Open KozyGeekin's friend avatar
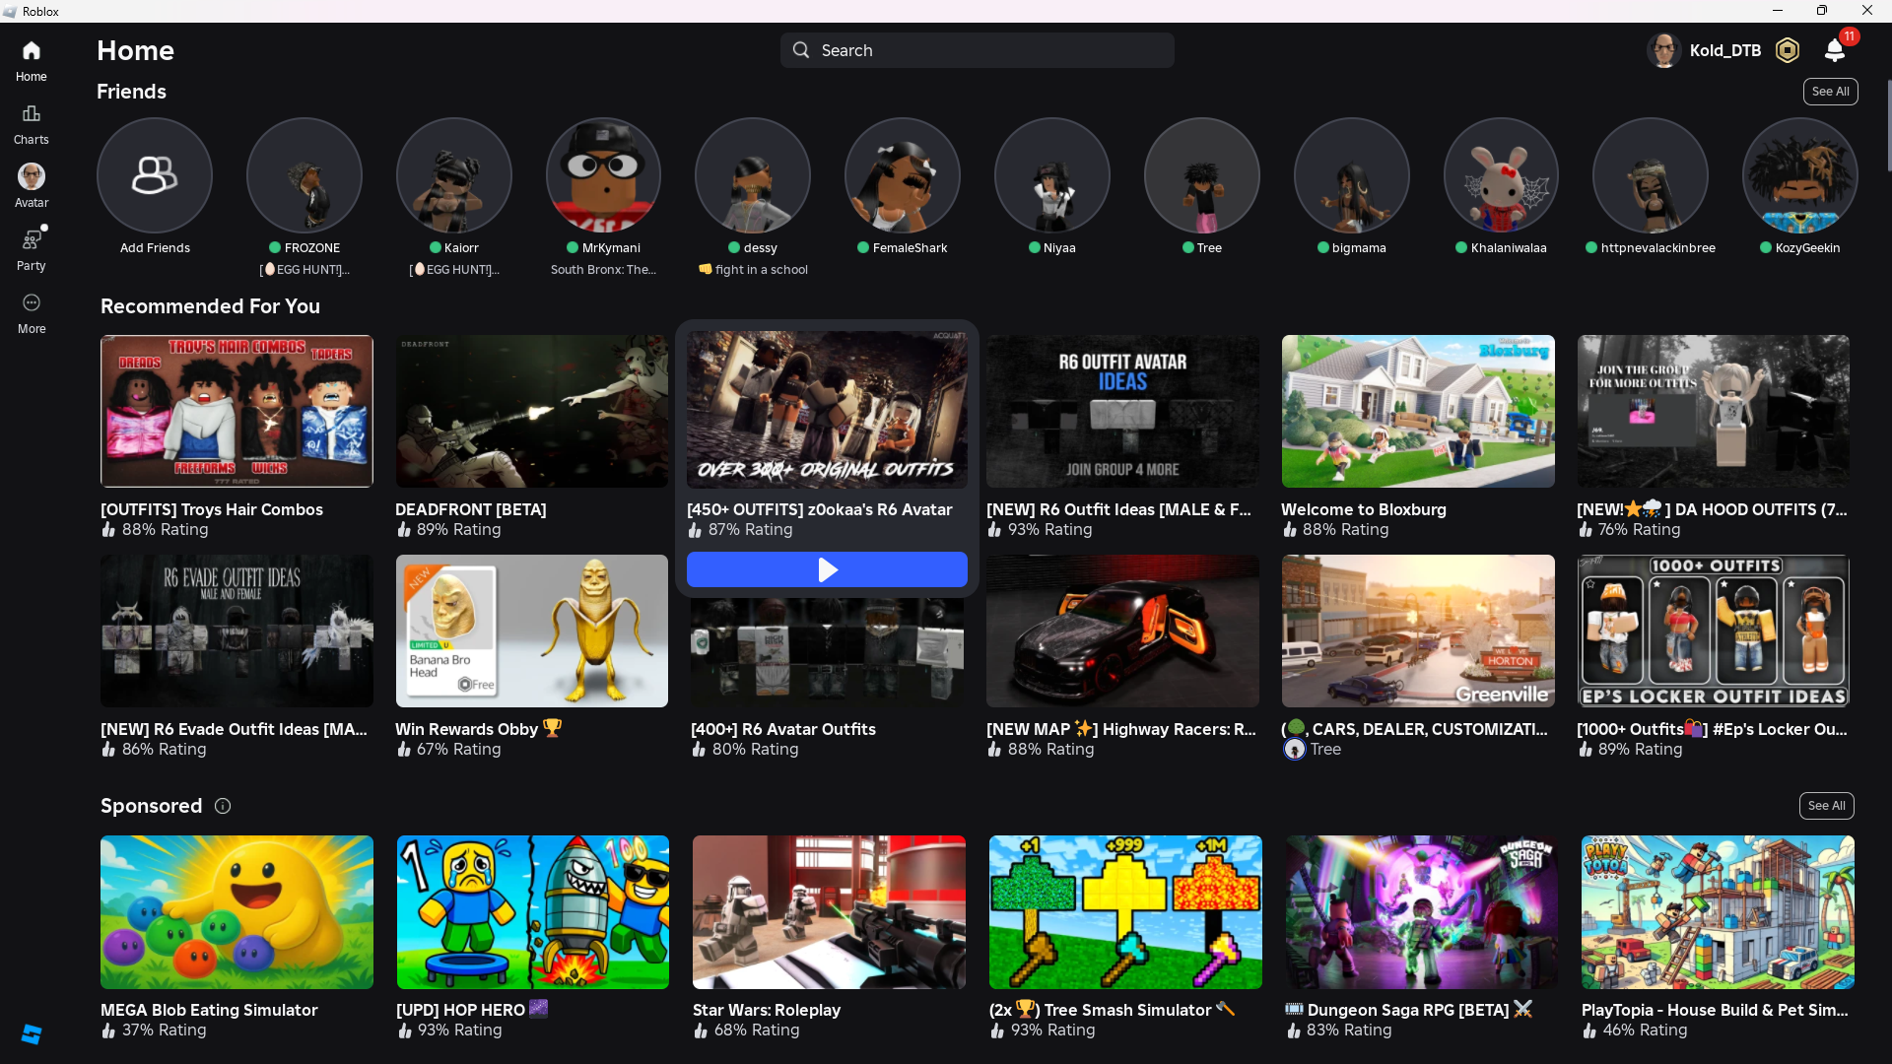 (1800, 175)
